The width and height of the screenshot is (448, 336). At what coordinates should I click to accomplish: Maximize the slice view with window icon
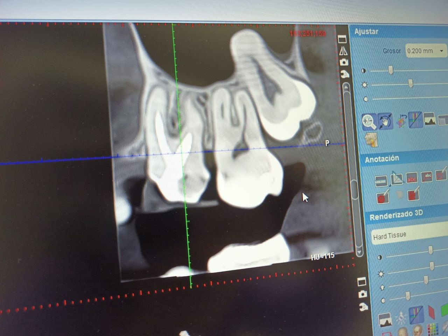pyautogui.click(x=342, y=39)
